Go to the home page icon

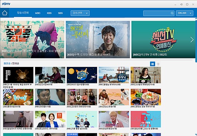[x=5, y=13]
